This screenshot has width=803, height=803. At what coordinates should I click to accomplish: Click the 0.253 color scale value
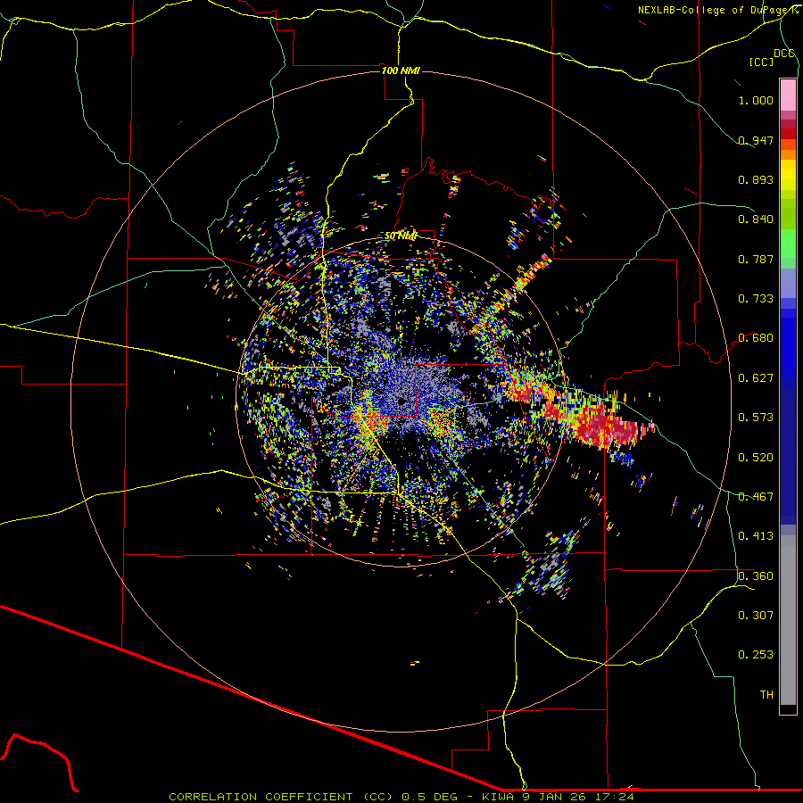(x=756, y=655)
